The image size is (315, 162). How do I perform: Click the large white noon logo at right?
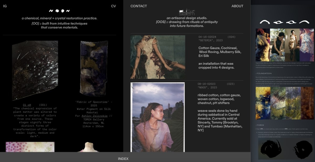tap(285, 22)
